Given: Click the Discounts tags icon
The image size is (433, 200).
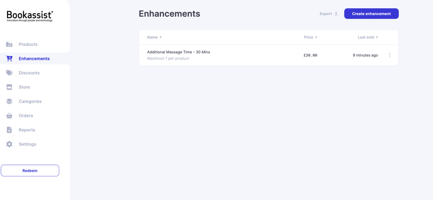Looking at the screenshot, I should tap(9, 73).
